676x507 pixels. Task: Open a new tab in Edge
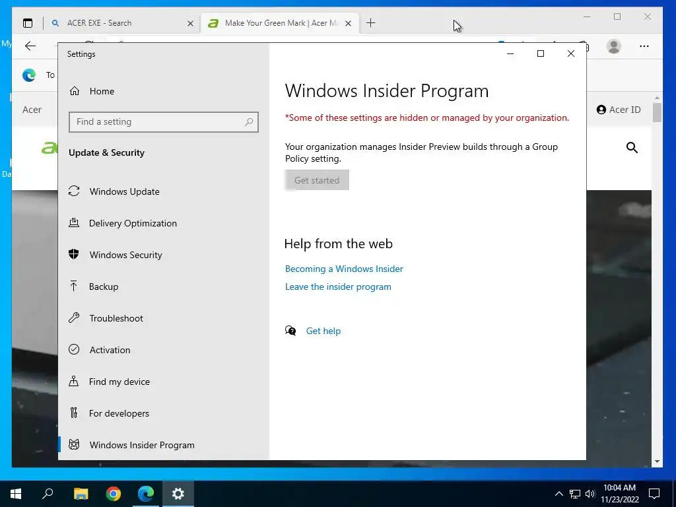tap(371, 23)
